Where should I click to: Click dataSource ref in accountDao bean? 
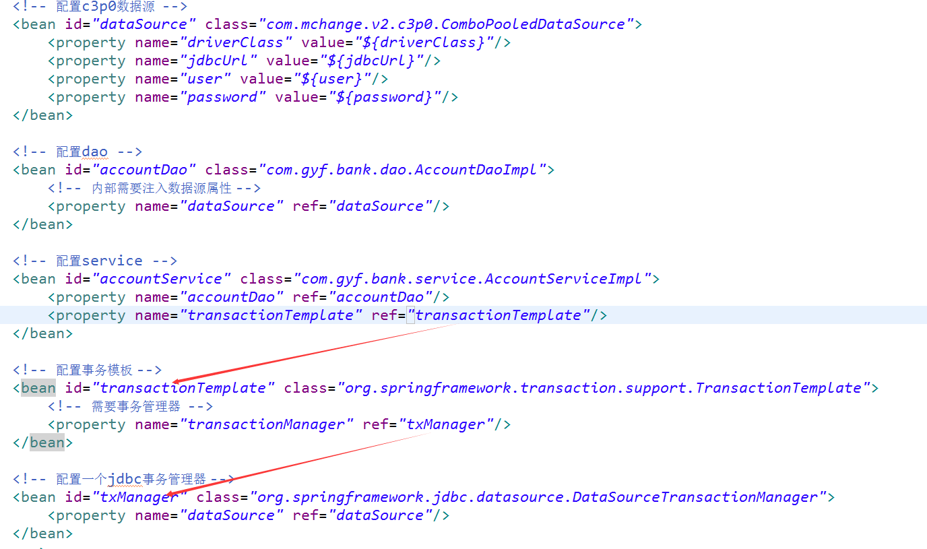click(380, 206)
